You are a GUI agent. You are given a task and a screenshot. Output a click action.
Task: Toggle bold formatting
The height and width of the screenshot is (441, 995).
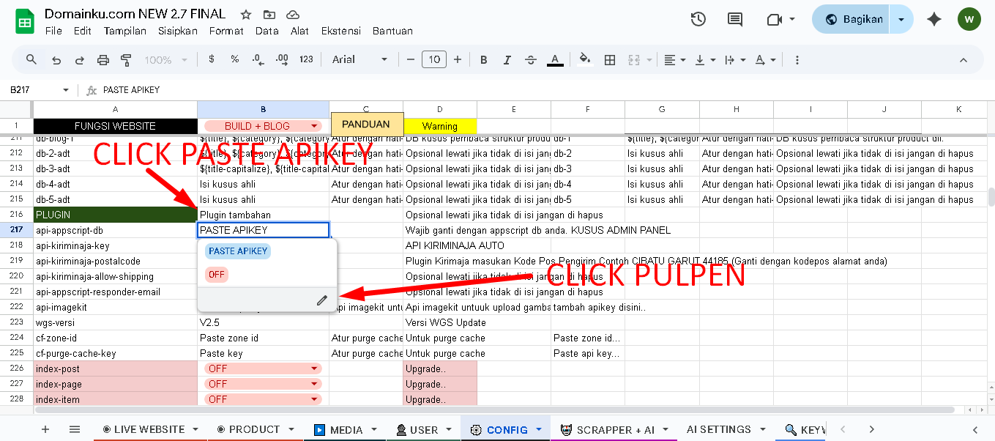(484, 59)
